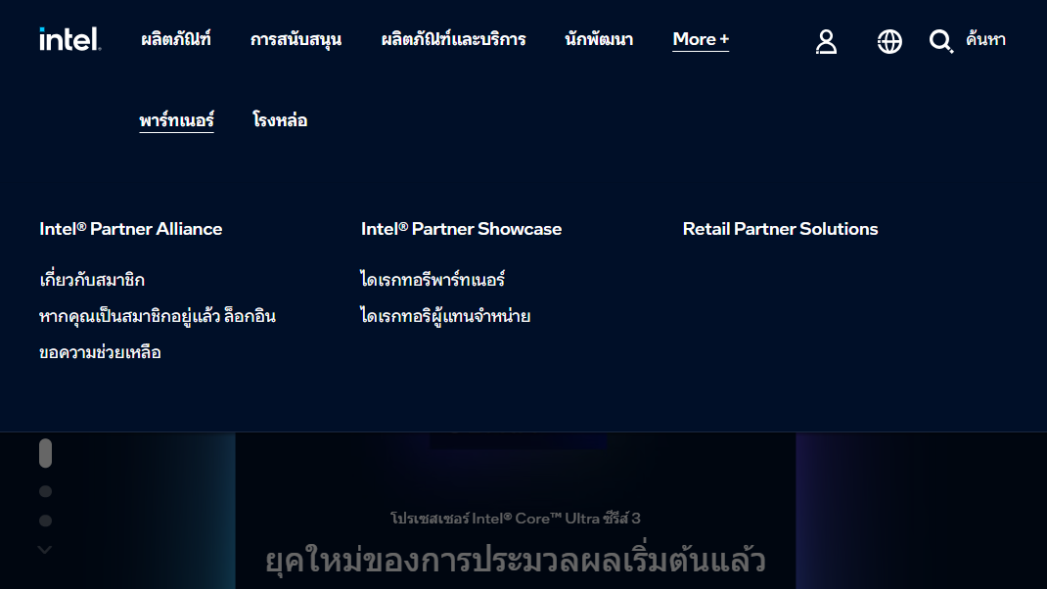Open the การสนับสนุน menu
1047x589 pixels.
click(296, 39)
